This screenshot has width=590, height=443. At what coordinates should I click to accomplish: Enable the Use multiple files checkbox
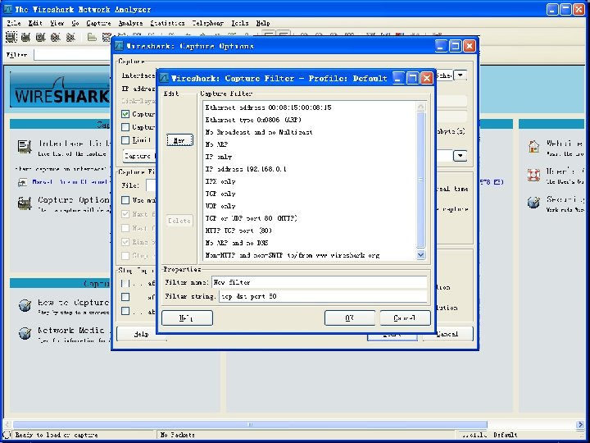coord(125,200)
